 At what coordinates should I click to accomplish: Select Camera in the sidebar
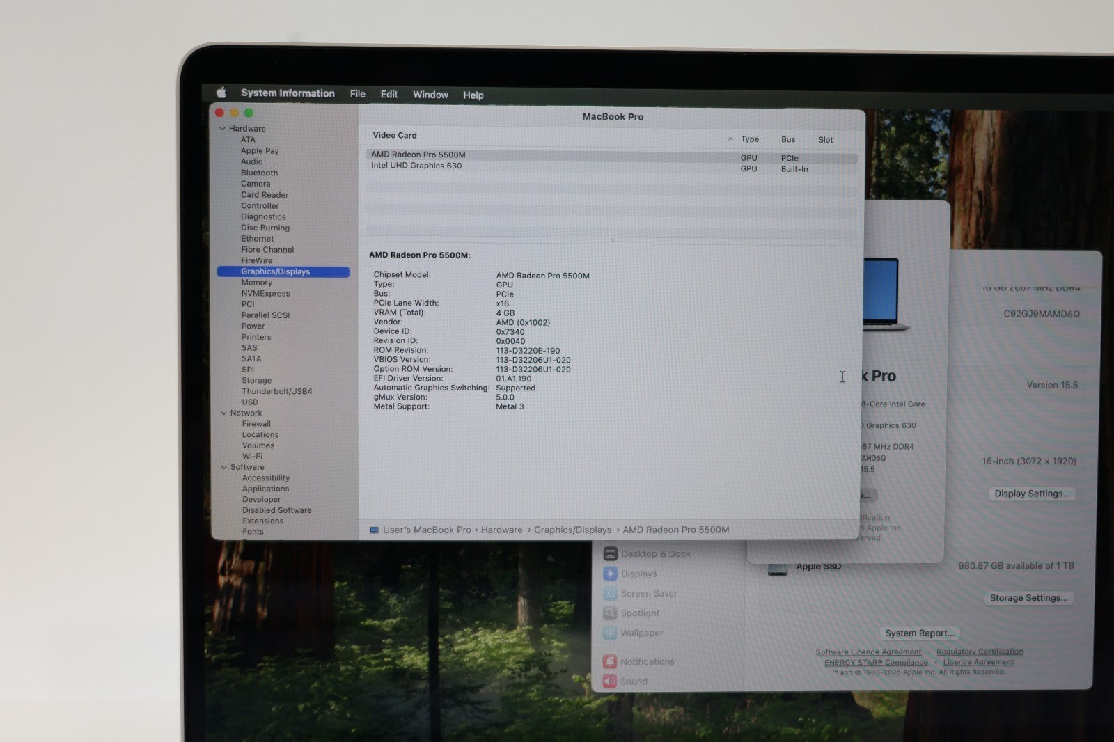(256, 184)
